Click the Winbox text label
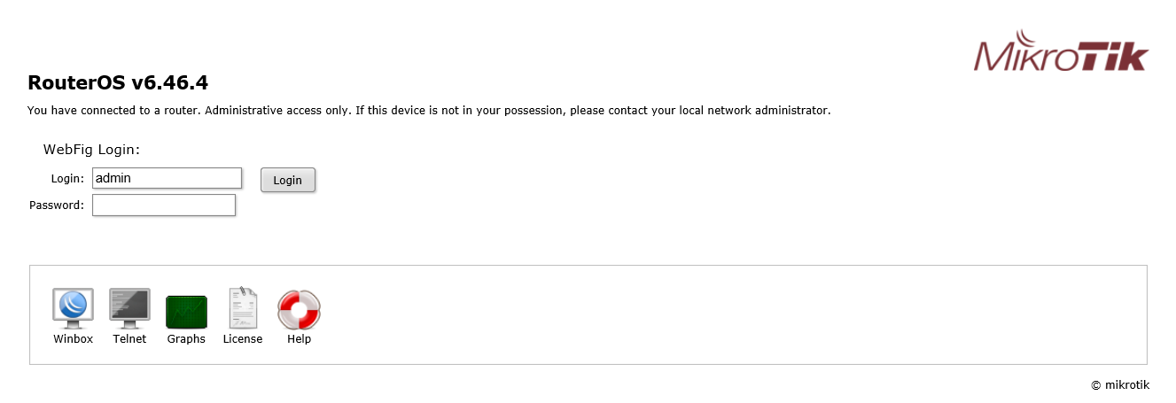 coord(73,339)
